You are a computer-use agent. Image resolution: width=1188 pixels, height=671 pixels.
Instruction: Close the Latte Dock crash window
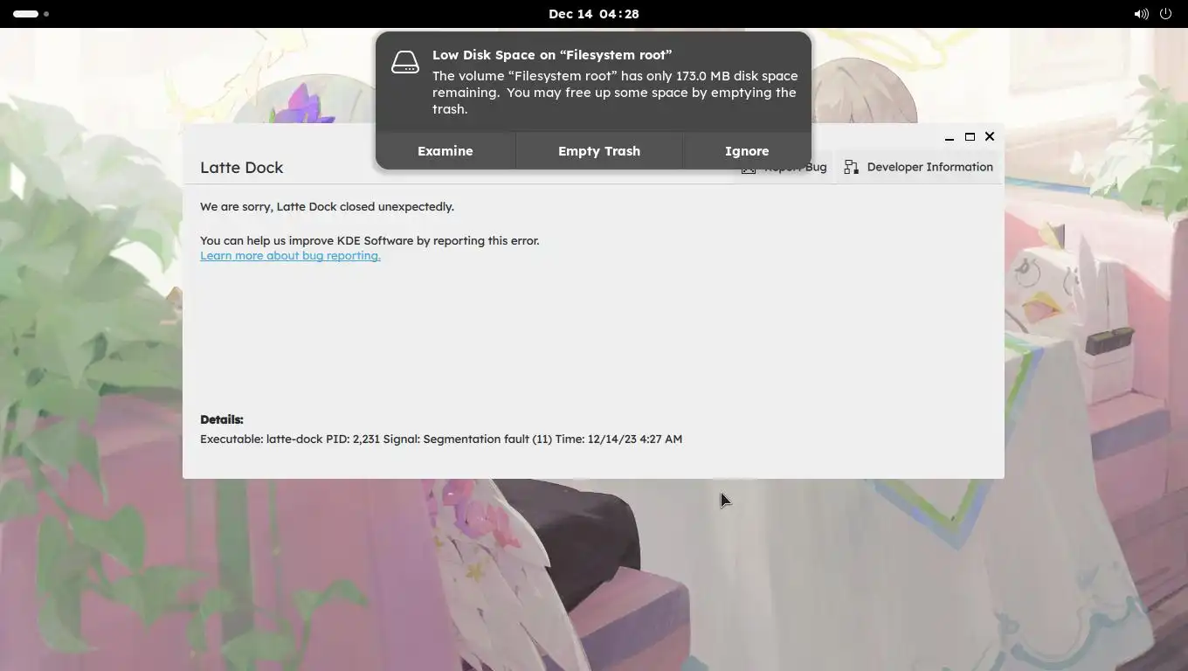pos(990,136)
